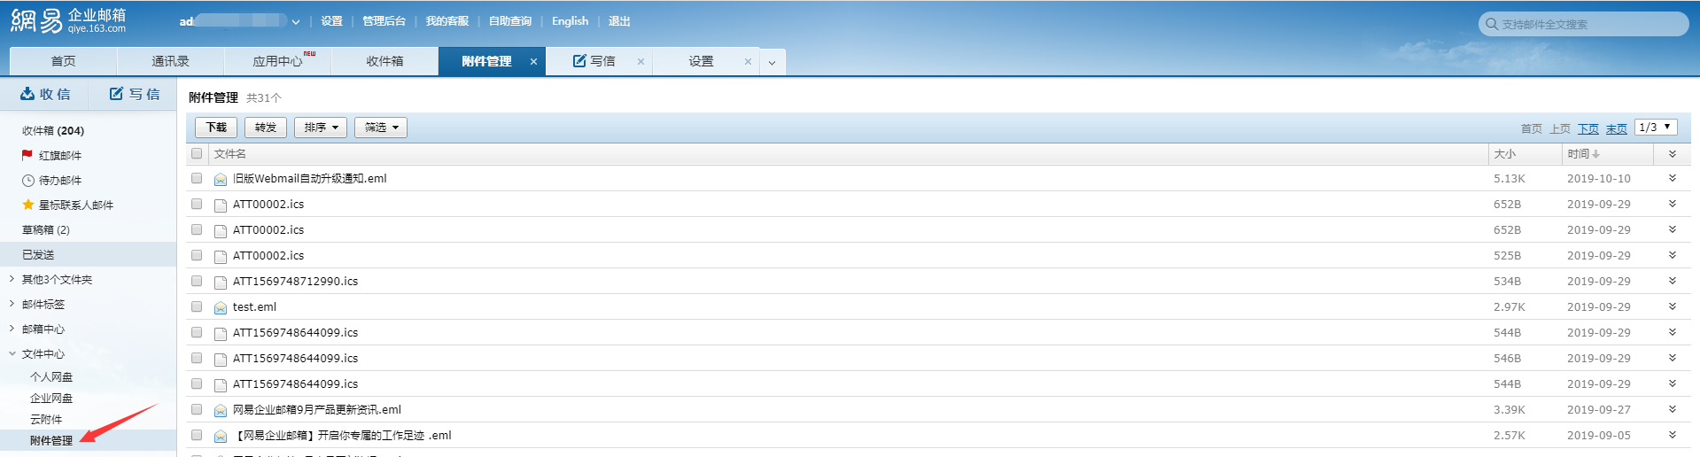Open the 筛选 filter dropdown
Image resolution: width=1700 pixels, height=457 pixels.
tap(381, 128)
